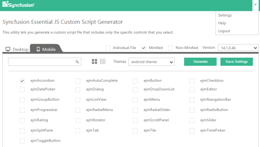Viewport: 260px width, 147px height.
Task: Select Logout from the menu
Action: pos(224,31)
